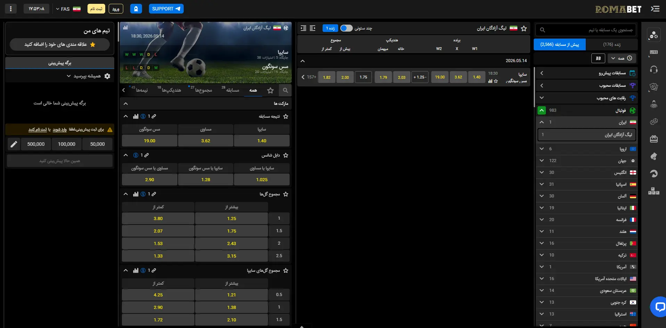Click the magnifier icon in search field
The width and height of the screenshot is (666, 328).
[542, 30]
